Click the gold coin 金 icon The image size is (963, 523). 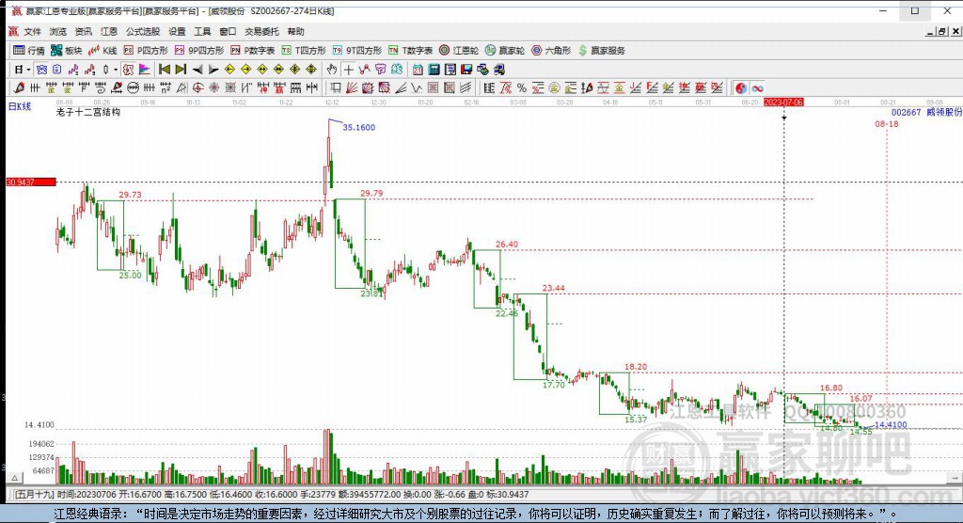554,87
